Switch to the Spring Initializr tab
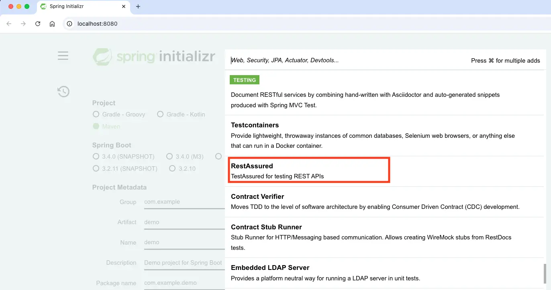This screenshot has height=290, width=551. coord(84,6)
